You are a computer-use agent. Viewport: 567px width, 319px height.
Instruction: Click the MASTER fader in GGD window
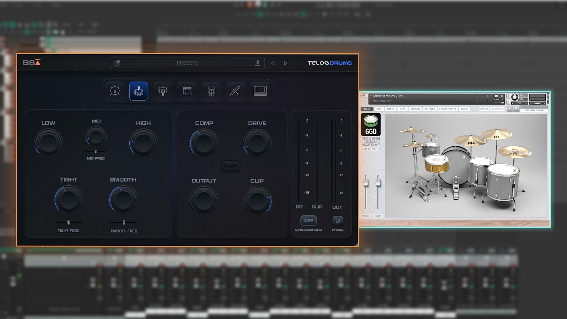click(365, 182)
